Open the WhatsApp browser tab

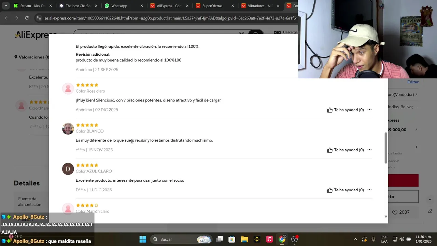119,6
